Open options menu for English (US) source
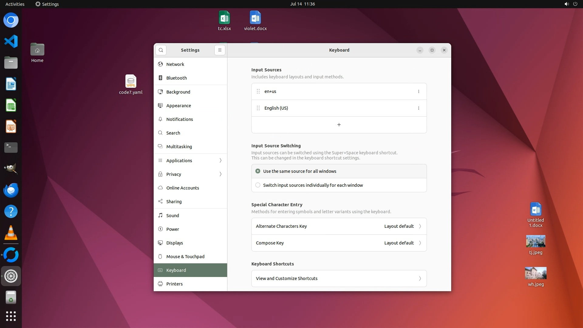Image resolution: width=583 pixels, height=328 pixels. [x=418, y=108]
